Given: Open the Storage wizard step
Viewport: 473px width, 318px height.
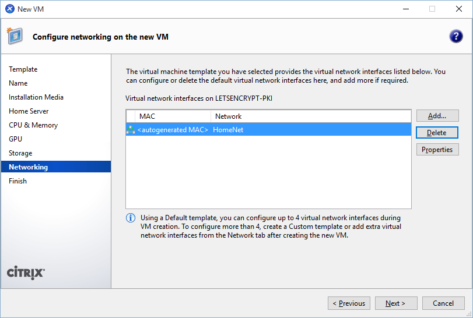Looking at the screenshot, I should pos(20,153).
